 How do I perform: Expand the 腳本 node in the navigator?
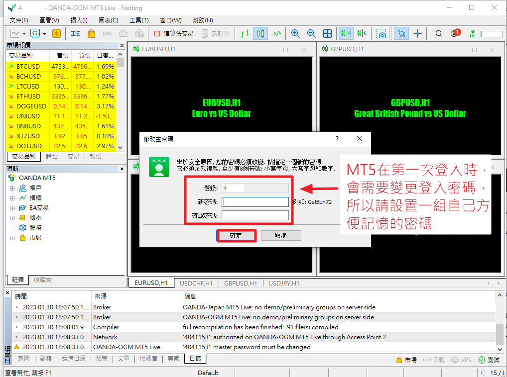pyautogui.click(x=12, y=218)
